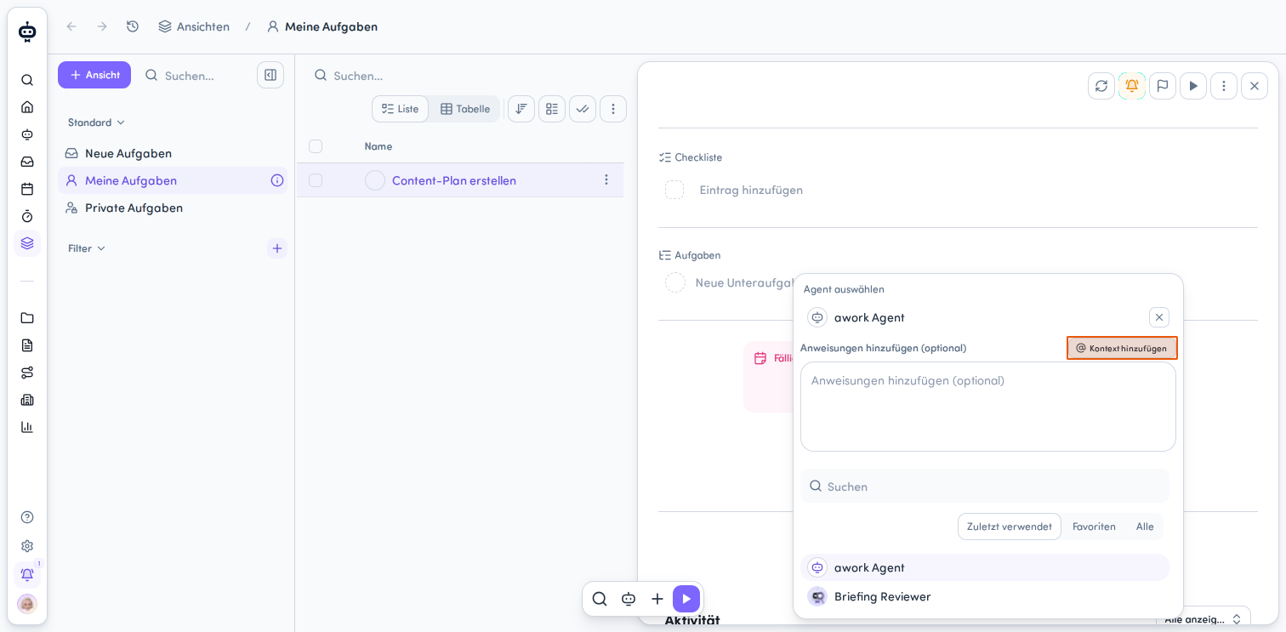Click Kontext hinzufügen button
Screen dimensions: 1286x632
click(x=1122, y=348)
